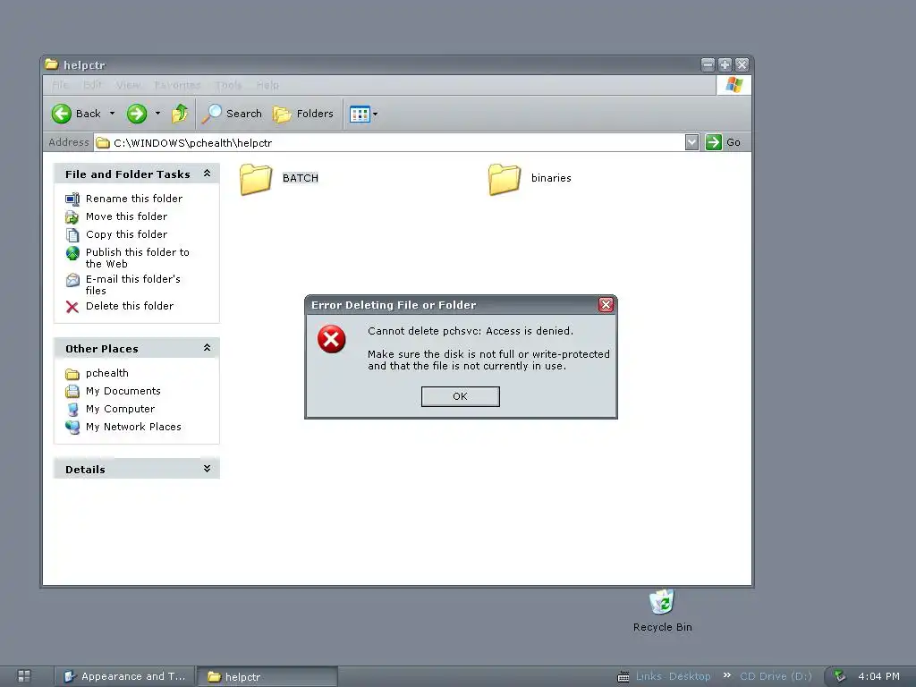Select the binaries folder icon
The height and width of the screenshot is (687, 916).
(505, 178)
